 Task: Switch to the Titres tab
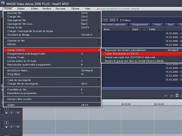[x=170, y=25]
